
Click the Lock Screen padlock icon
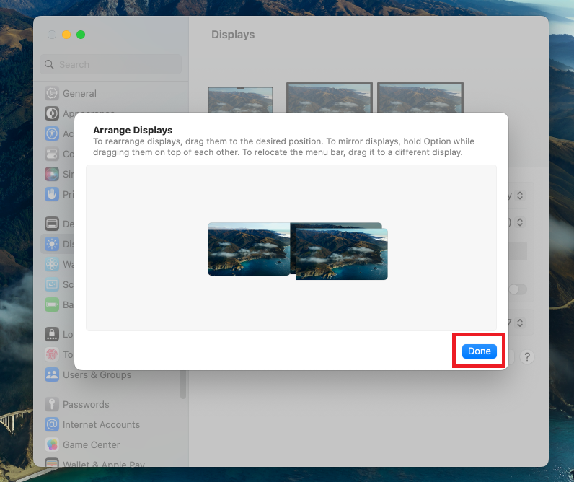(x=52, y=334)
